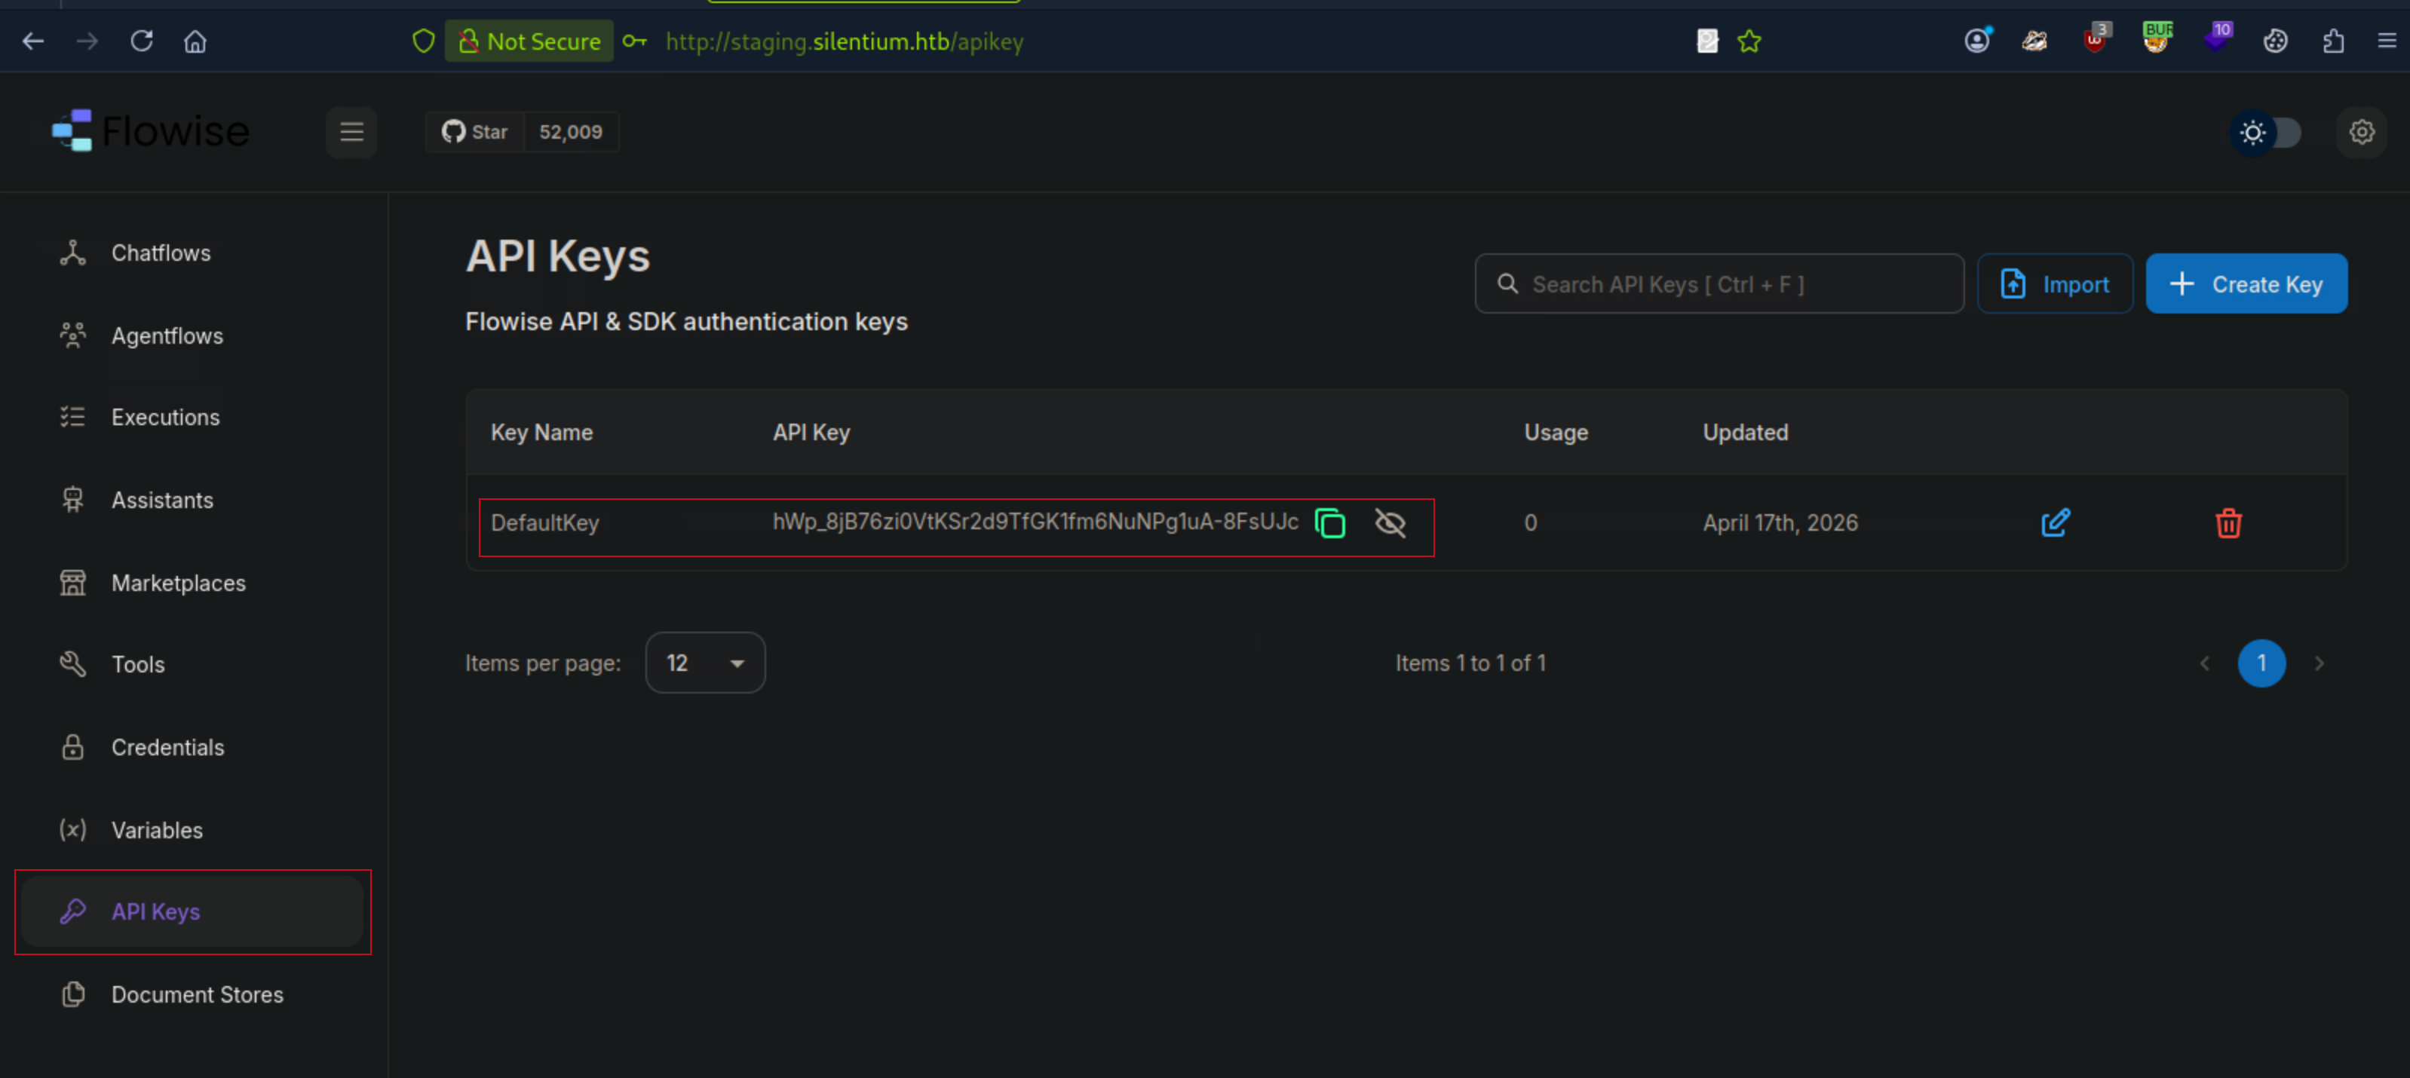Open items per page dropdown
The width and height of the screenshot is (2410, 1078).
(x=704, y=663)
